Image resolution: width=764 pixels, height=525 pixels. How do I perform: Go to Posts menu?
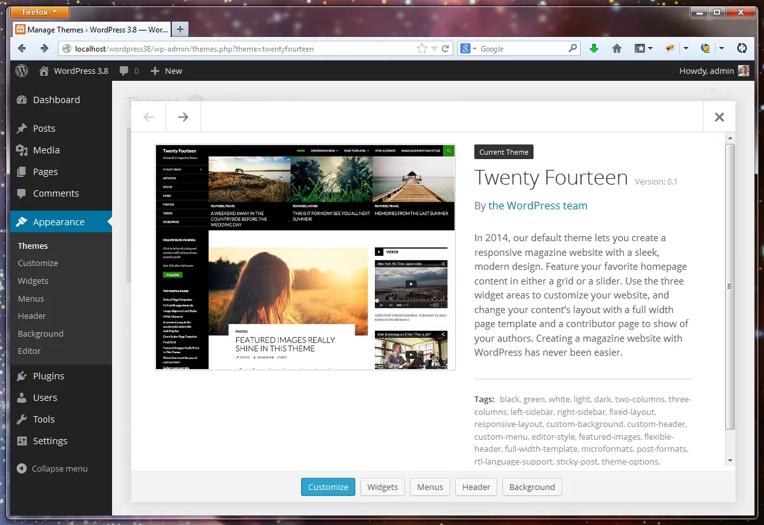click(61, 128)
